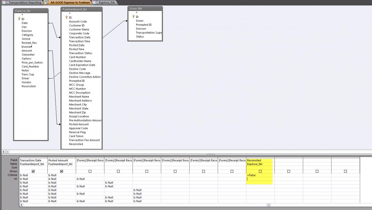Select the Amount field in Expense_tbl
Viewport: 372px width, 210px height.
click(27, 51)
